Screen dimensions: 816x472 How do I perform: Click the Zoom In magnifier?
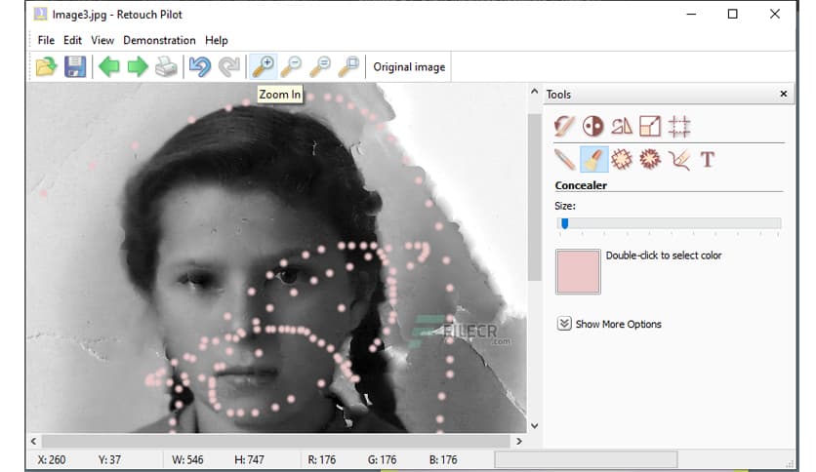click(263, 66)
